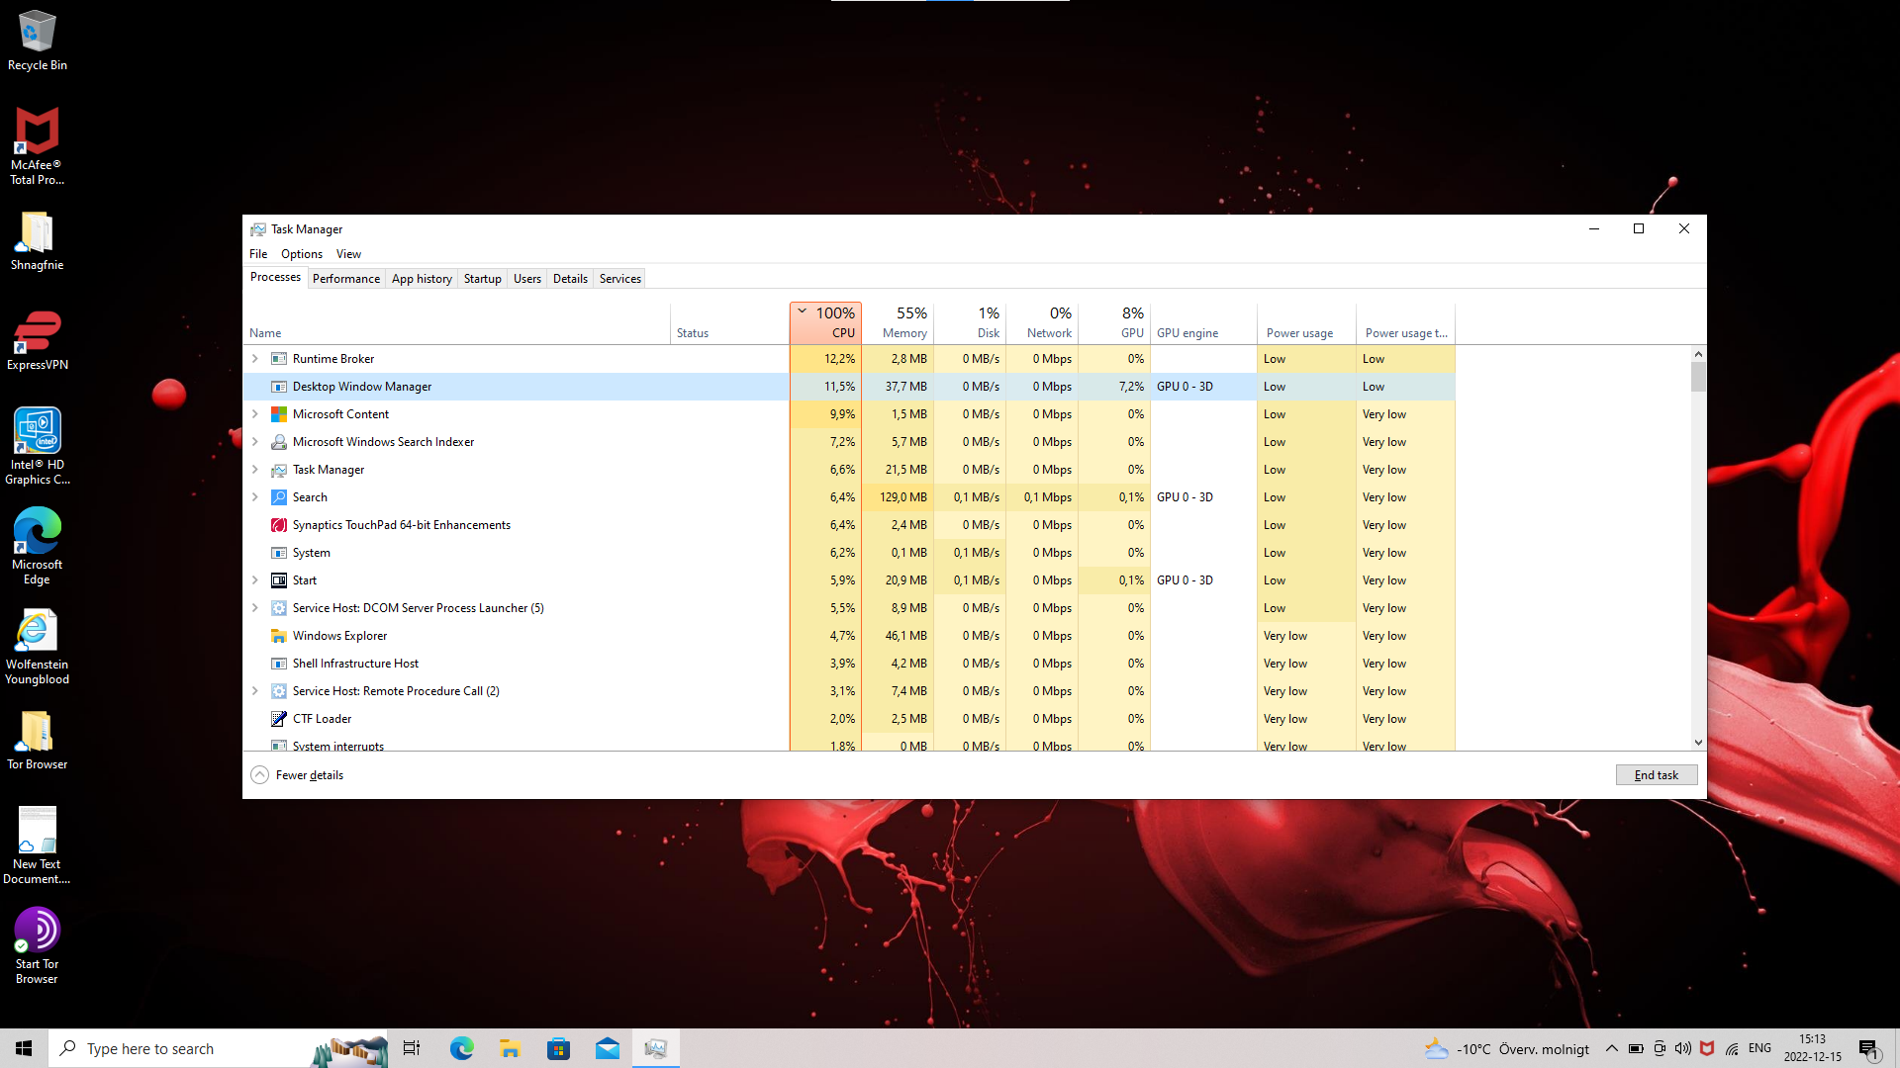
Task: Click the Windows Explorer process icon
Action: click(279, 636)
